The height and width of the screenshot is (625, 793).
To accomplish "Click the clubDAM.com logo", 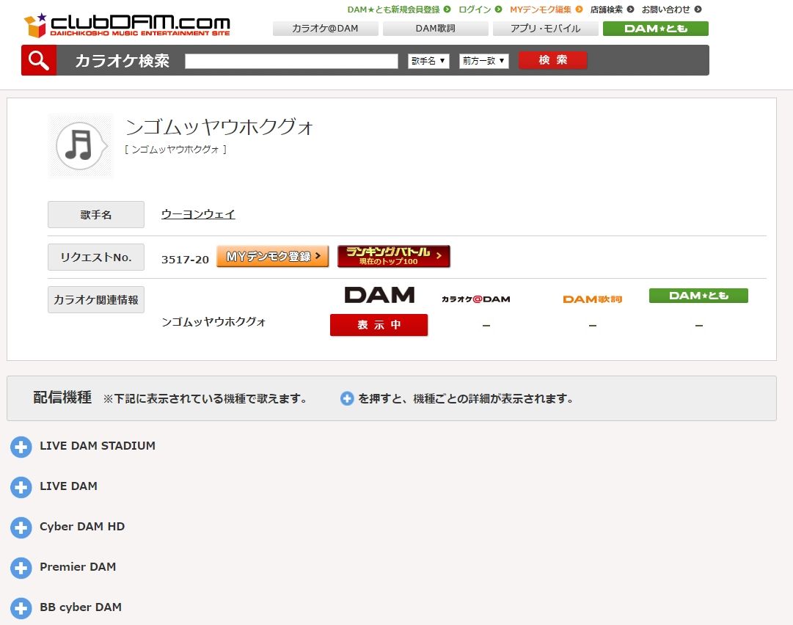I will coord(127,25).
